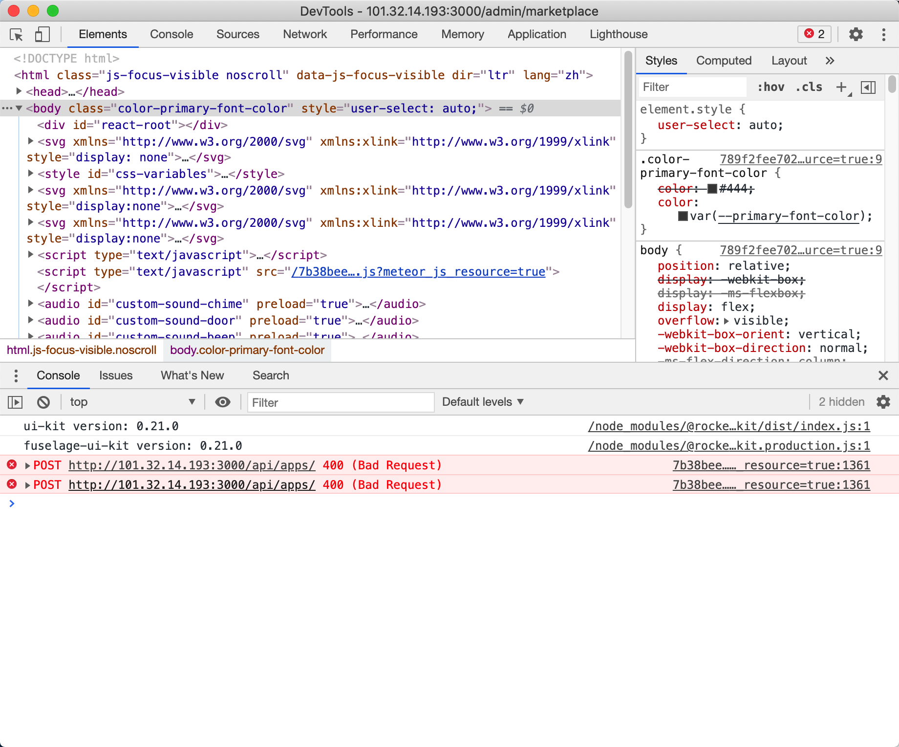Open the meteor js script source link
The width and height of the screenshot is (899, 747).
coord(418,272)
